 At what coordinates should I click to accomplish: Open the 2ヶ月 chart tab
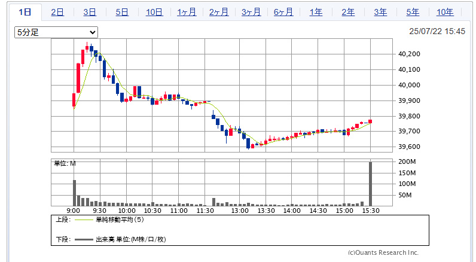(x=219, y=12)
